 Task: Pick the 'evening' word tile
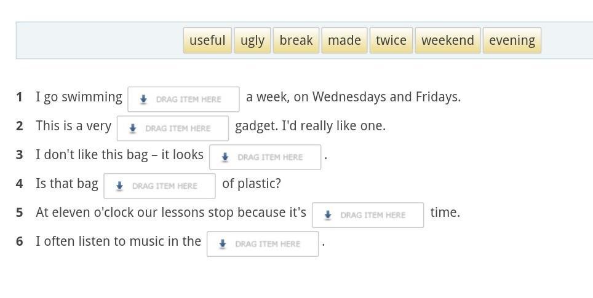pyautogui.click(x=512, y=41)
